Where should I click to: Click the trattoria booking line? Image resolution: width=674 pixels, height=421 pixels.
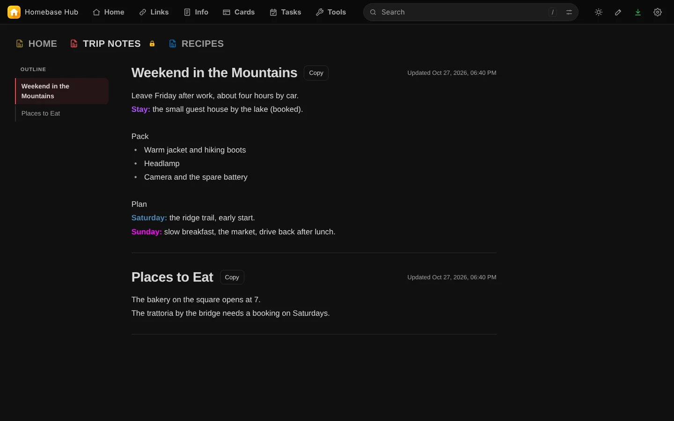(x=231, y=313)
